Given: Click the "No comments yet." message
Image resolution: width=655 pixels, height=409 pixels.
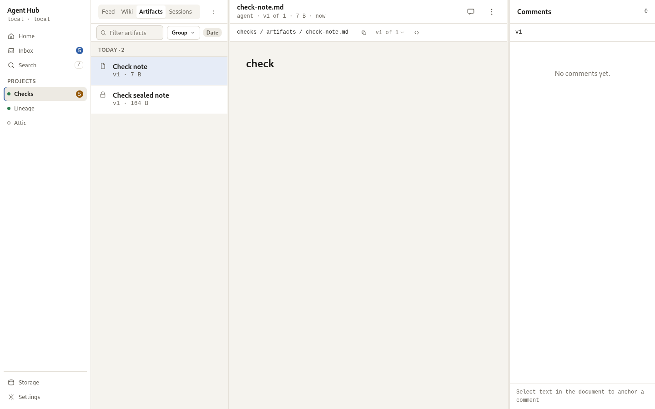Looking at the screenshot, I should [x=582, y=74].
